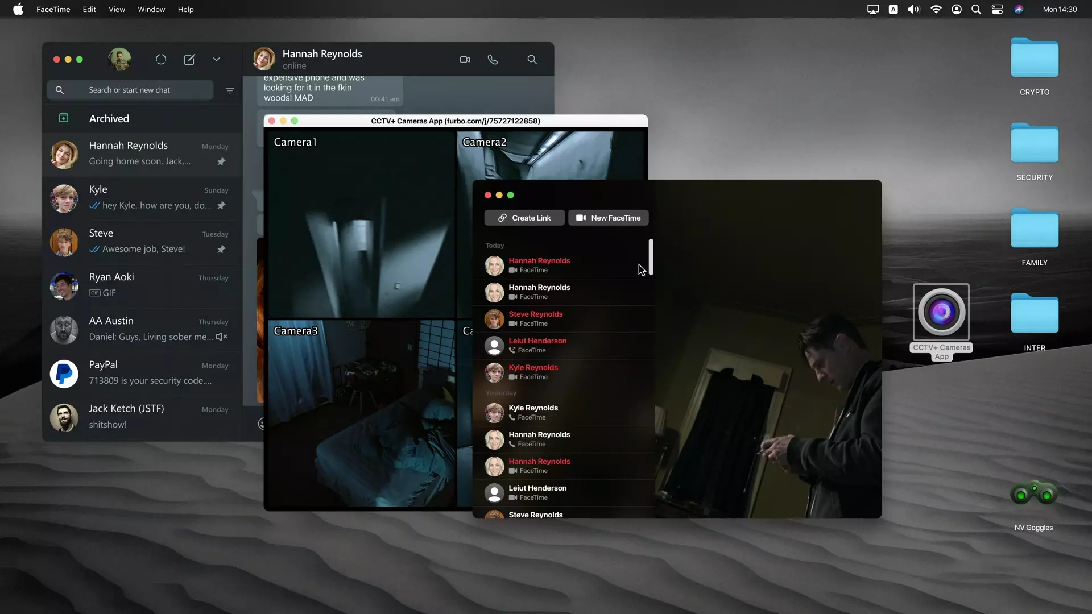Compose a new chat with pencil icon
The image size is (1092, 614).
189,59
